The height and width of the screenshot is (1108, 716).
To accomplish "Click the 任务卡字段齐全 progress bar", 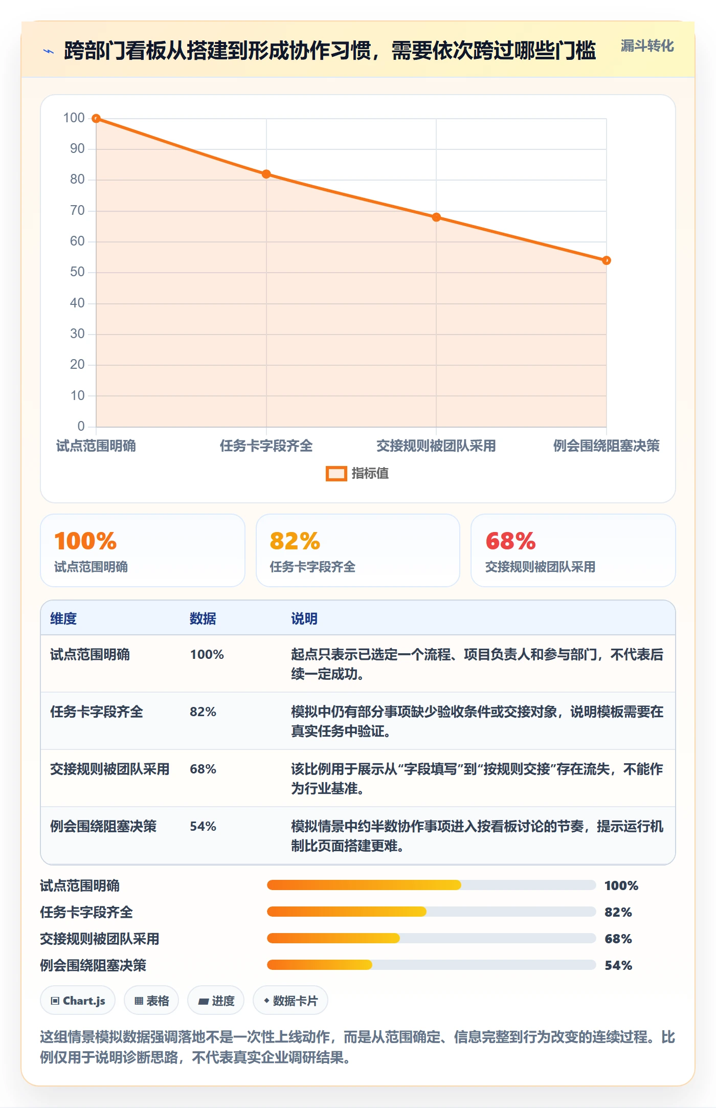I will 431,912.
